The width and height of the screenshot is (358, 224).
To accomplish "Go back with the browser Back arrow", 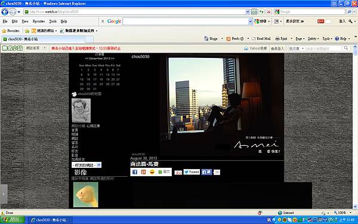I will pyautogui.click(x=5, y=12).
